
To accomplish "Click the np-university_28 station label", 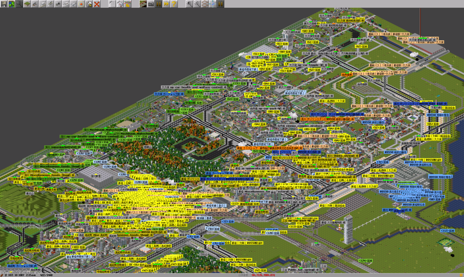I will 252,168.
